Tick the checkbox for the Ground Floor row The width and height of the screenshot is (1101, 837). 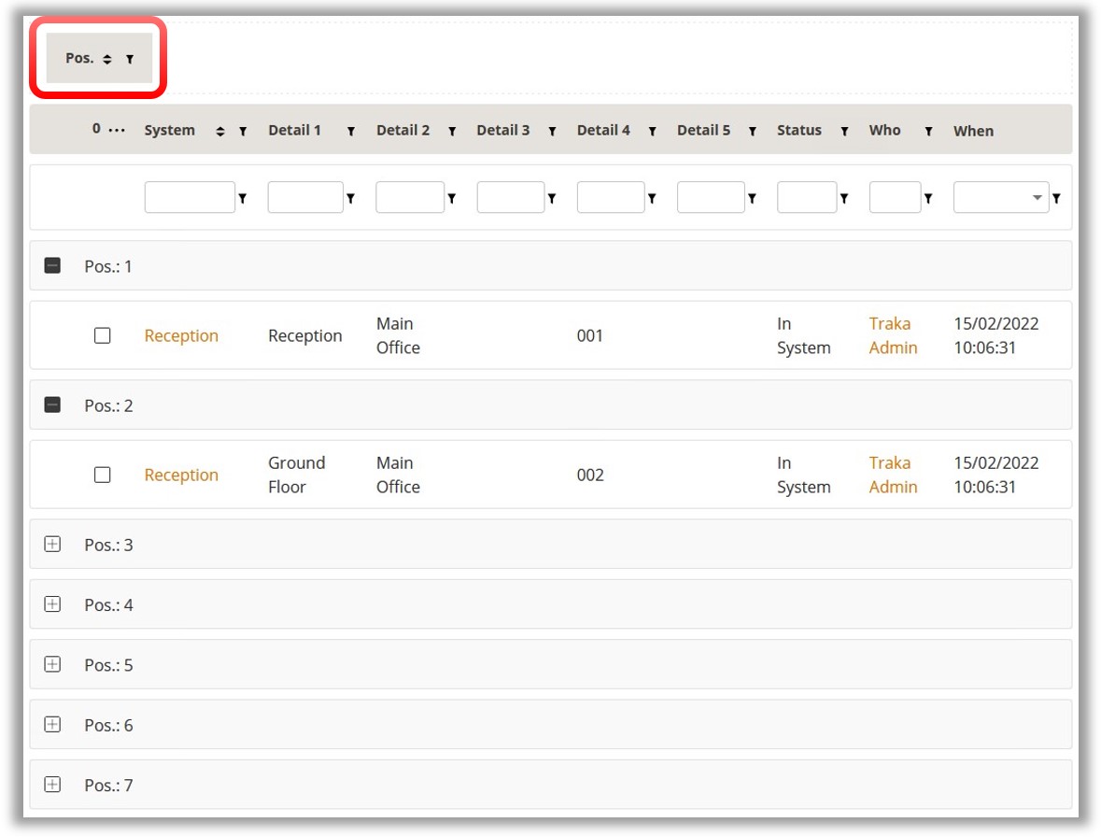103,475
